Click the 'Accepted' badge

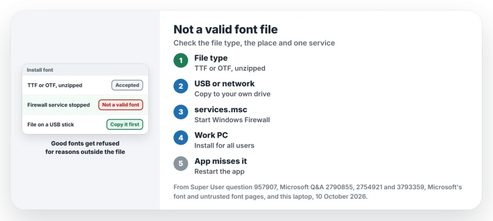(x=128, y=85)
